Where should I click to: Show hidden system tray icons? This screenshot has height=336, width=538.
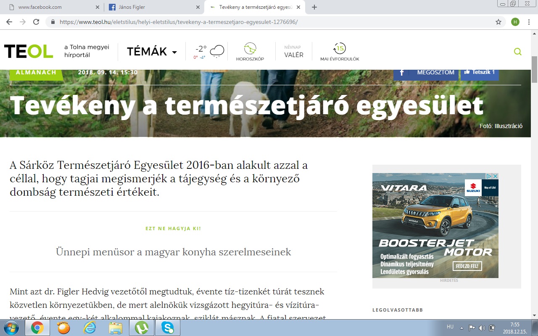(462, 328)
